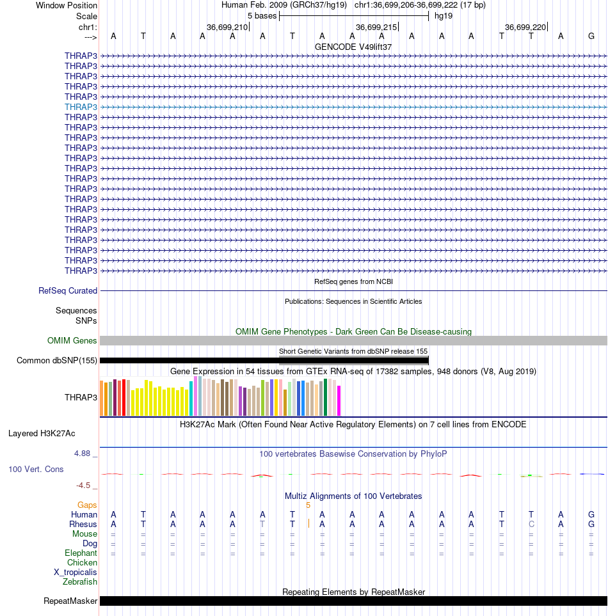Screen dimensions: 608x616
Task: Click the Sequences subtrack label
Action: [x=76, y=311]
